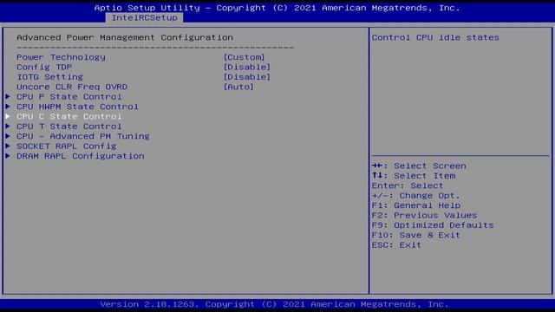
Task: Change the IOTG Setting [Disable] value
Action: [x=246, y=77]
